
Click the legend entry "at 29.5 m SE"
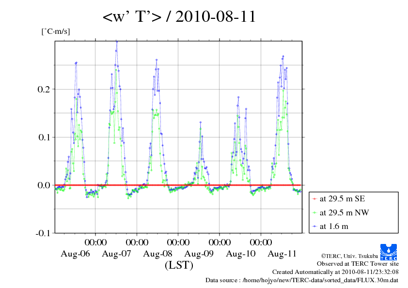pyautogui.click(x=342, y=199)
